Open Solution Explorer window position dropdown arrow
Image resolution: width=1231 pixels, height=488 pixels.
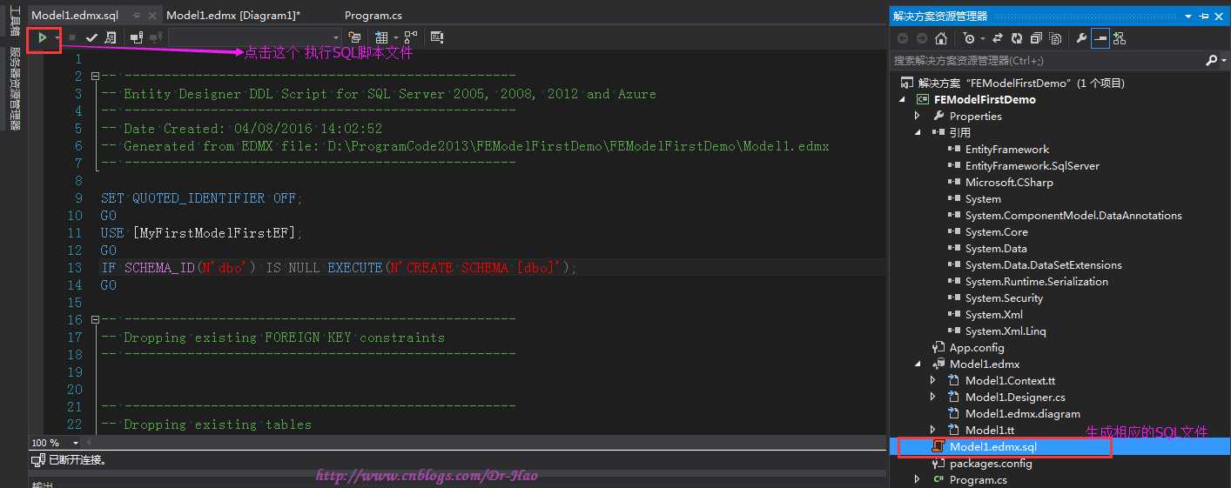point(1188,16)
